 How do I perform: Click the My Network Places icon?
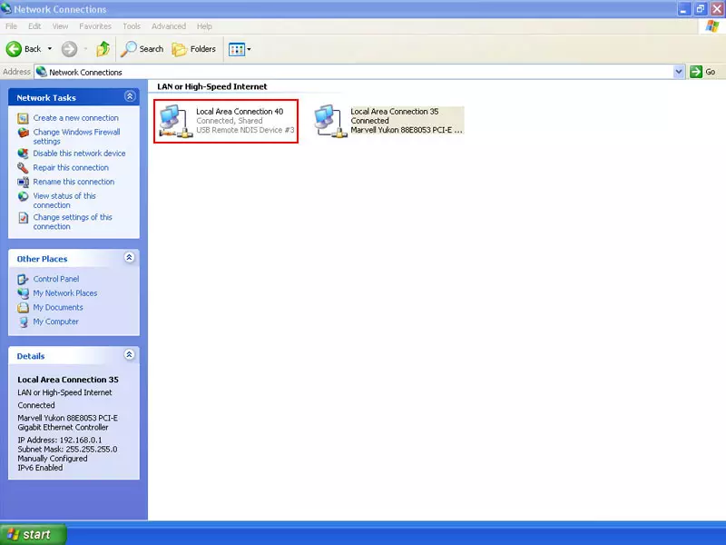point(23,293)
